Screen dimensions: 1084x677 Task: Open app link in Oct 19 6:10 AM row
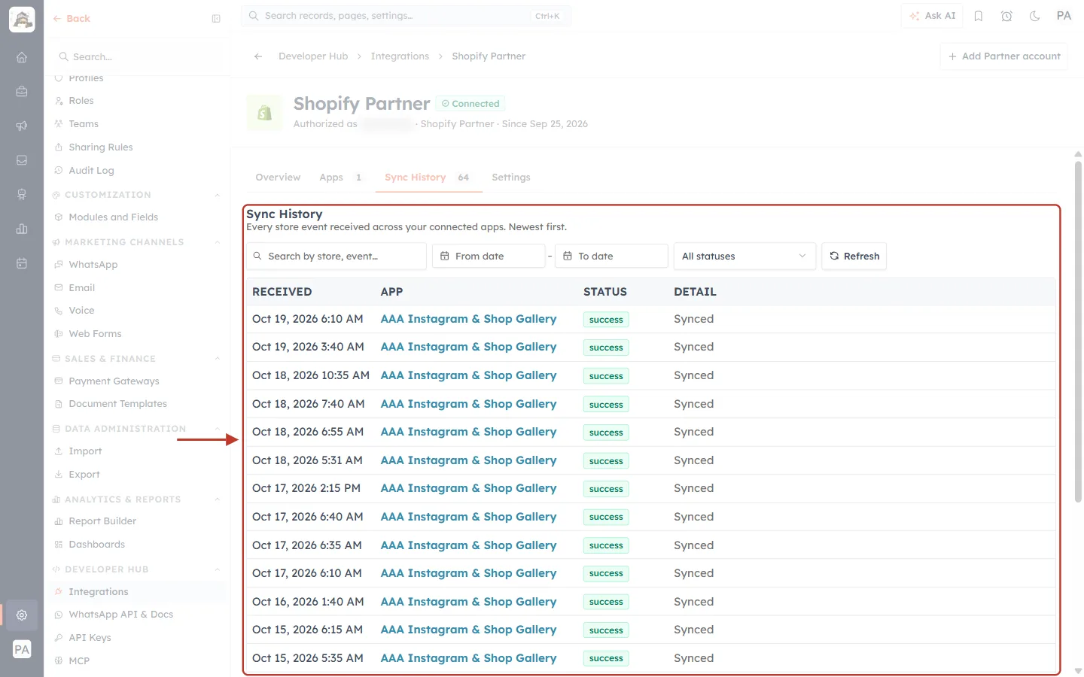coord(468,319)
